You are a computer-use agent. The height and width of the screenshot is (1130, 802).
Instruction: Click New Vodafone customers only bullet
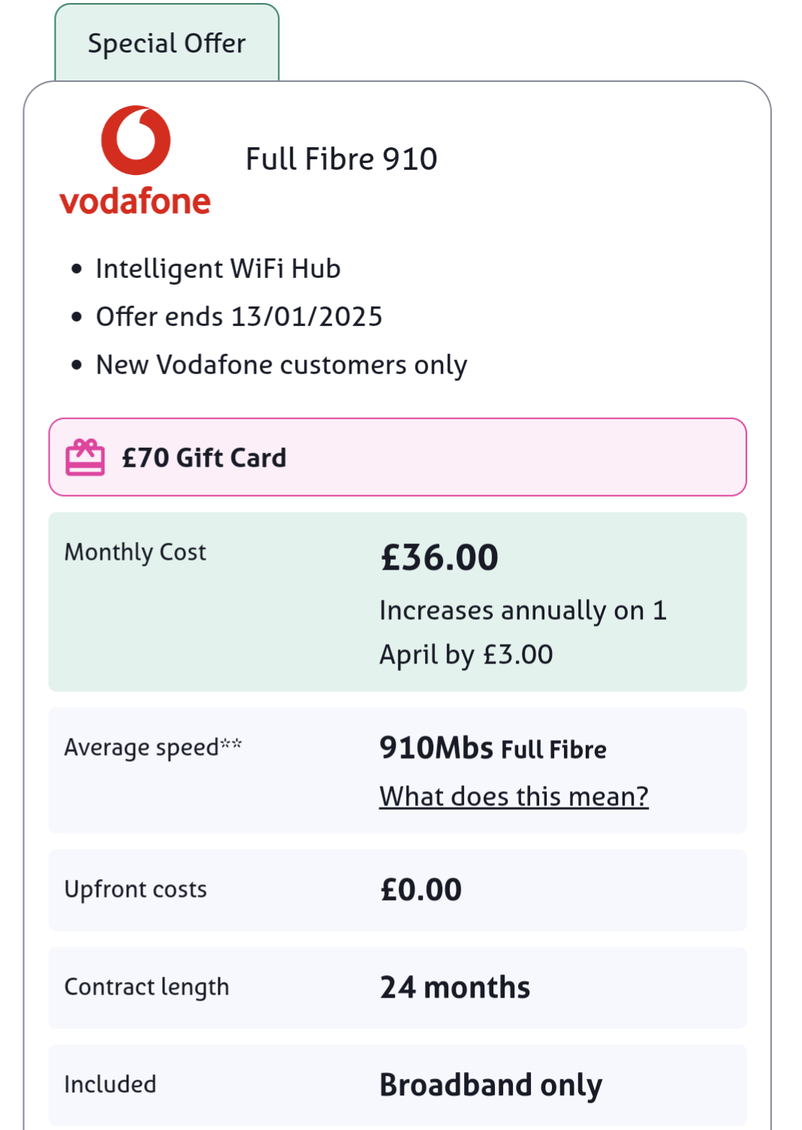click(282, 365)
